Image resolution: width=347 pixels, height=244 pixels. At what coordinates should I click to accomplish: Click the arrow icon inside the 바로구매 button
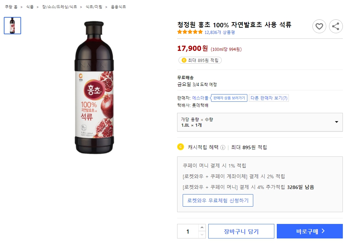pyautogui.click(x=323, y=231)
